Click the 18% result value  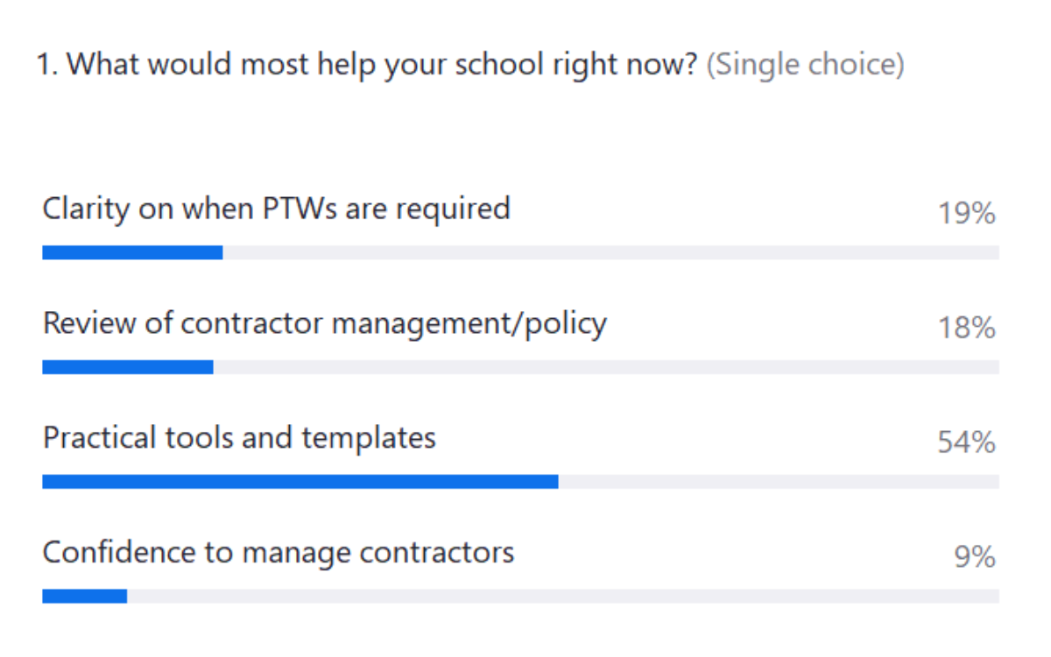pyautogui.click(x=967, y=328)
